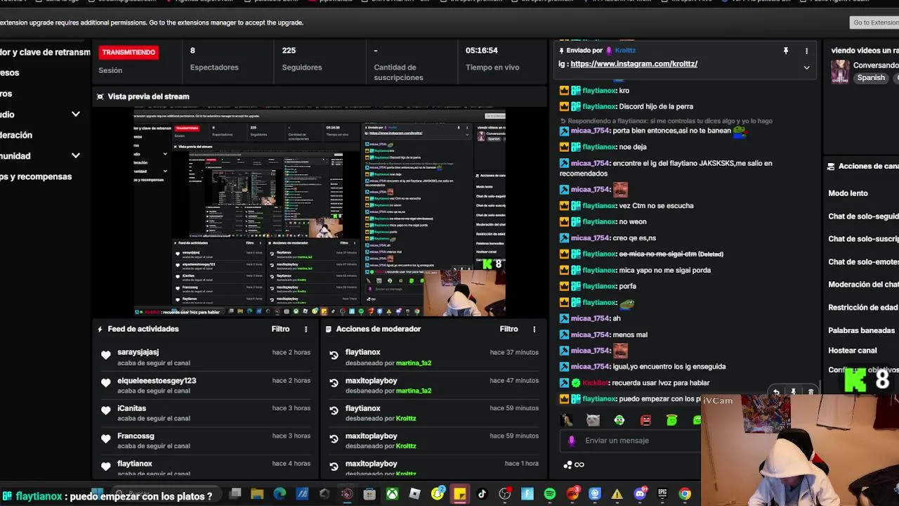Open sidebar item ending in 'ros'
The image size is (899, 506).
(6, 93)
